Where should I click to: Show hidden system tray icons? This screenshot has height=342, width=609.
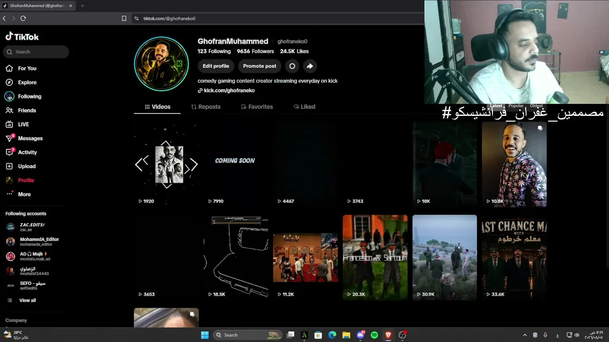[x=525, y=335]
